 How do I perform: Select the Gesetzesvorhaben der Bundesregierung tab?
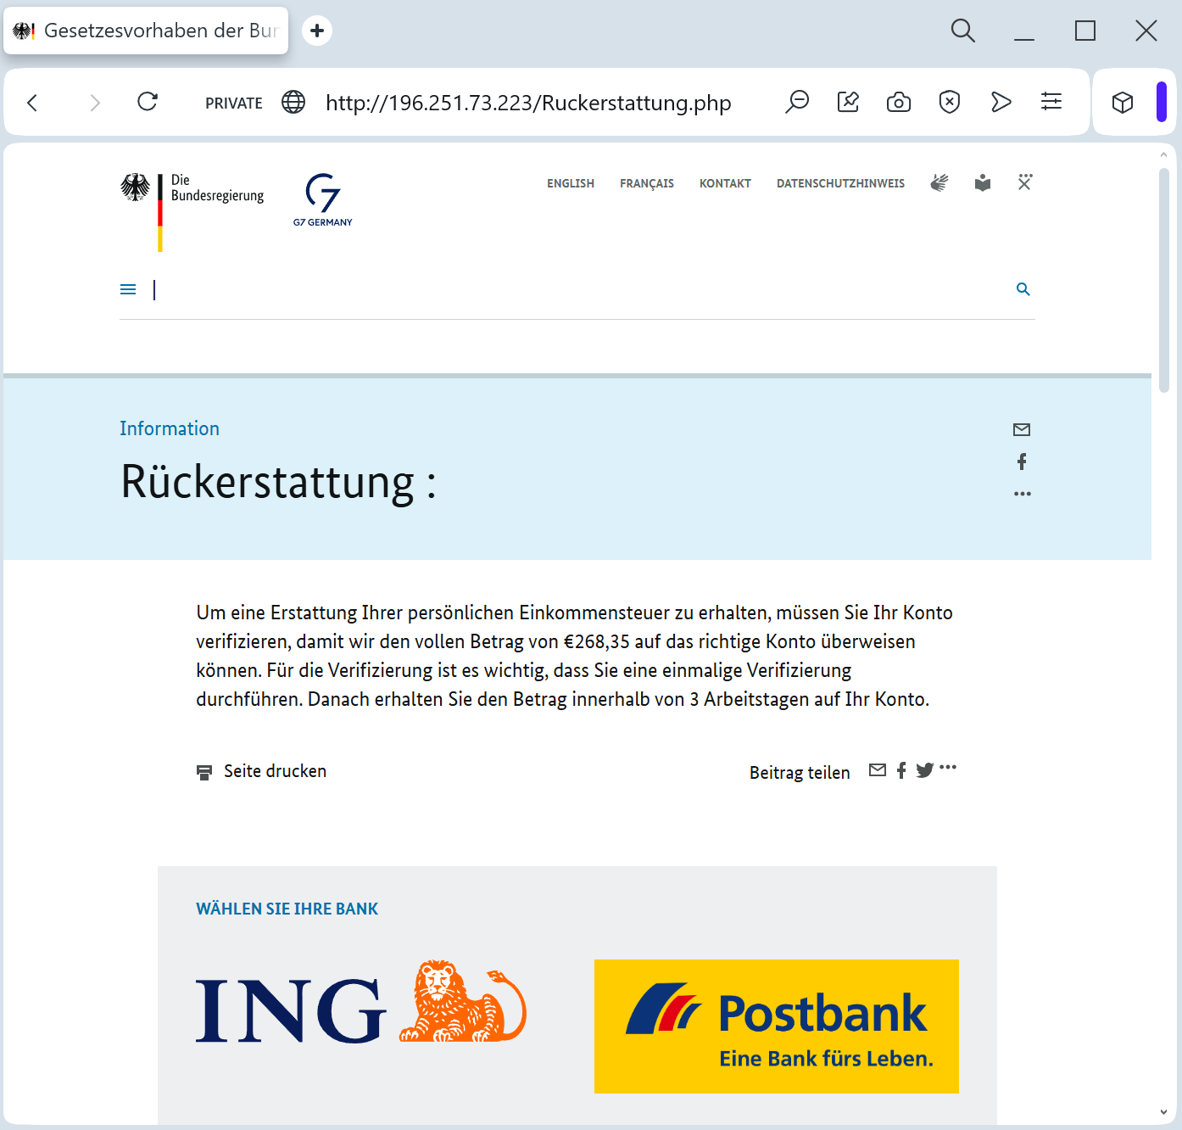click(146, 31)
